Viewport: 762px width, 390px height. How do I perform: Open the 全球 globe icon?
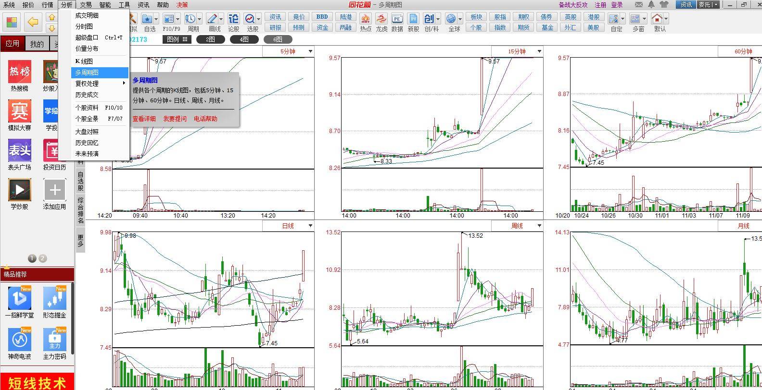[x=451, y=19]
